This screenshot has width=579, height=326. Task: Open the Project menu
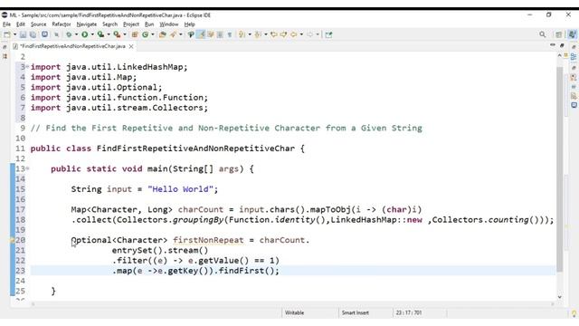click(131, 24)
